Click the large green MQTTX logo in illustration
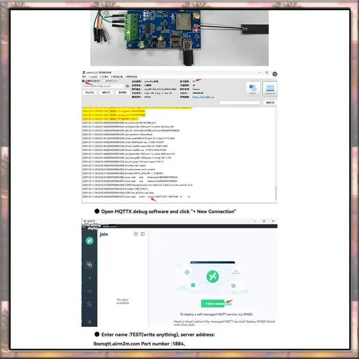Viewport: 359px width, 359px height. (212, 276)
